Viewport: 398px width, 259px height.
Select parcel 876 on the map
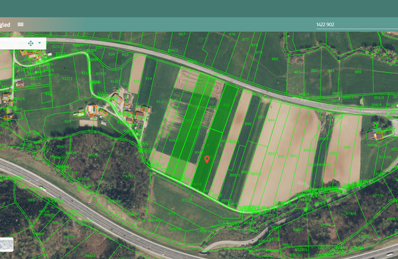pos(232,35)
